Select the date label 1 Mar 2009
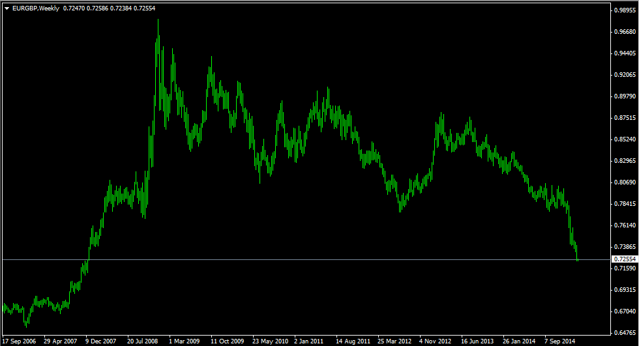 pyautogui.click(x=184, y=341)
